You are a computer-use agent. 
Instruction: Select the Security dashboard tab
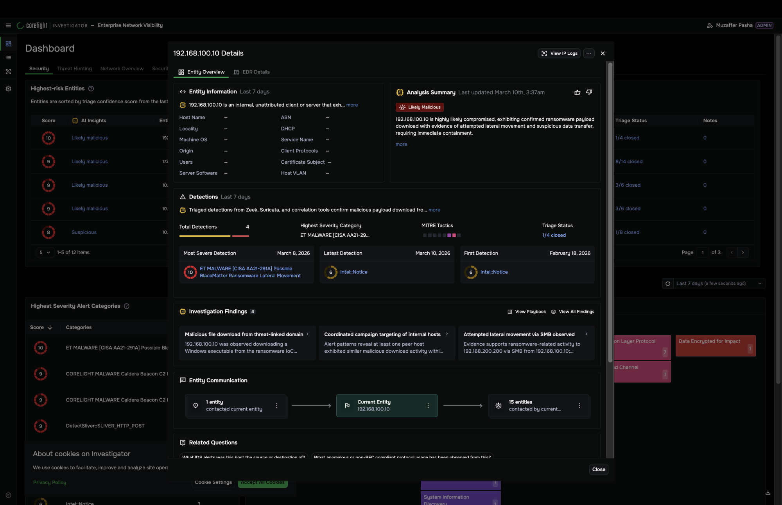point(39,69)
